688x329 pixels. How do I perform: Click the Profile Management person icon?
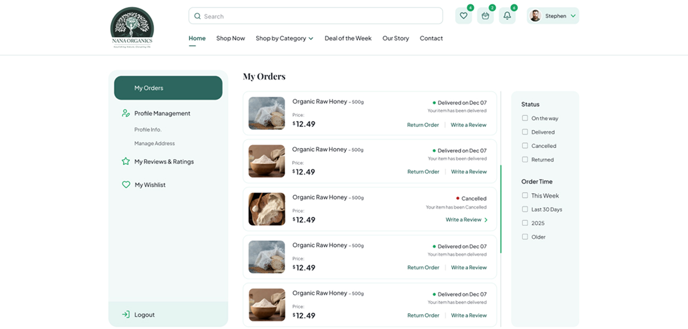[x=125, y=113]
